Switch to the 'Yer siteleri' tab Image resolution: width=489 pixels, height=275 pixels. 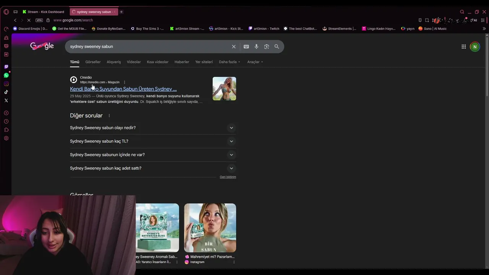pyautogui.click(x=204, y=62)
